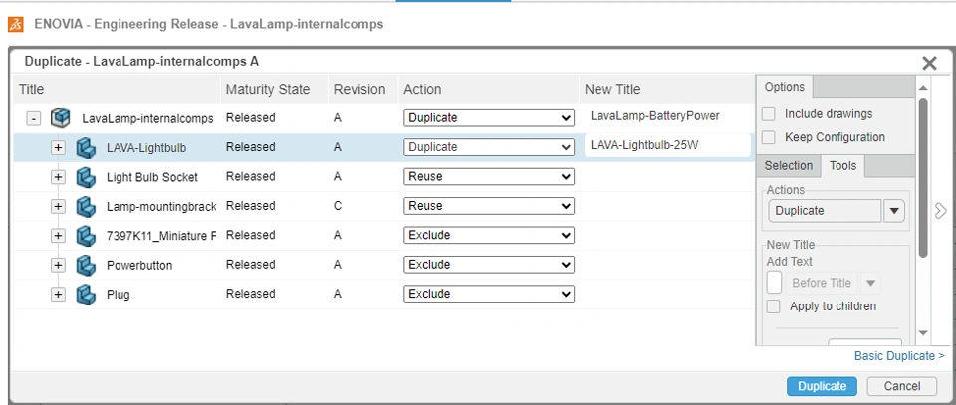The height and width of the screenshot is (405, 956).
Task: Edit the LAVA-Lightbulb-25W new title field
Action: click(x=667, y=145)
